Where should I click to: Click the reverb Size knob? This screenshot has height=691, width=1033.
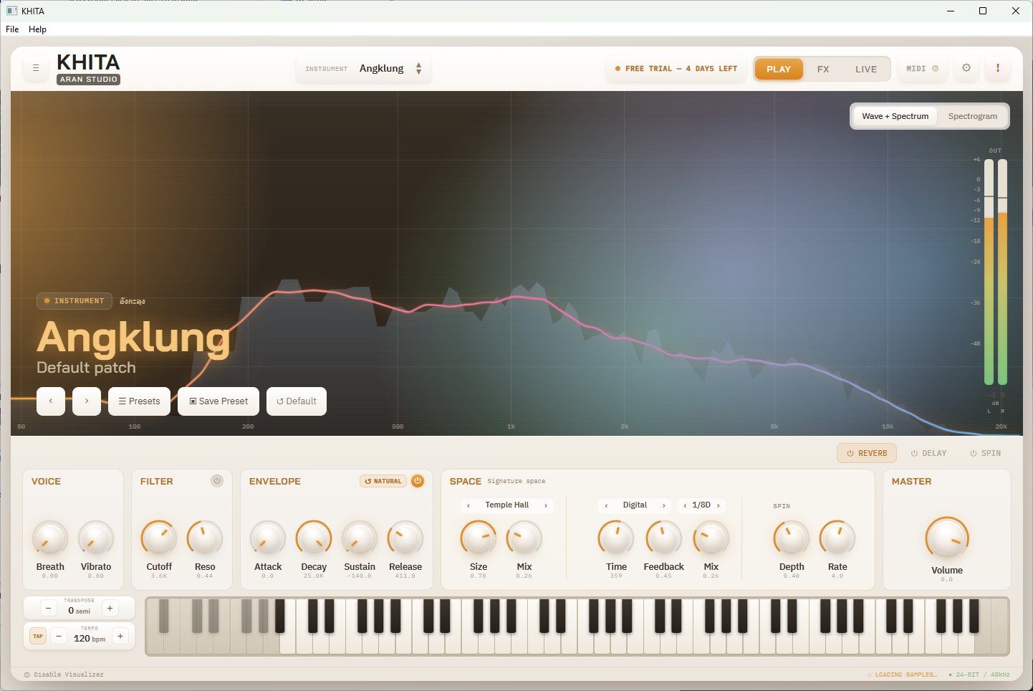coord(479,538)
